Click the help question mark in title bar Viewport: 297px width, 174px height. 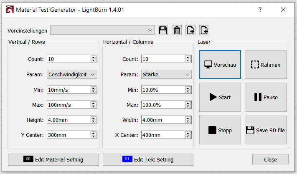click(x=260, y=10)
